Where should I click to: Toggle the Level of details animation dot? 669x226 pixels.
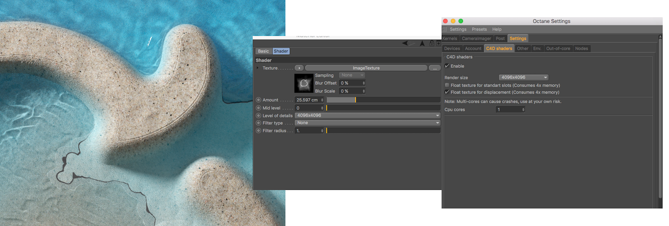coord(258,115)
